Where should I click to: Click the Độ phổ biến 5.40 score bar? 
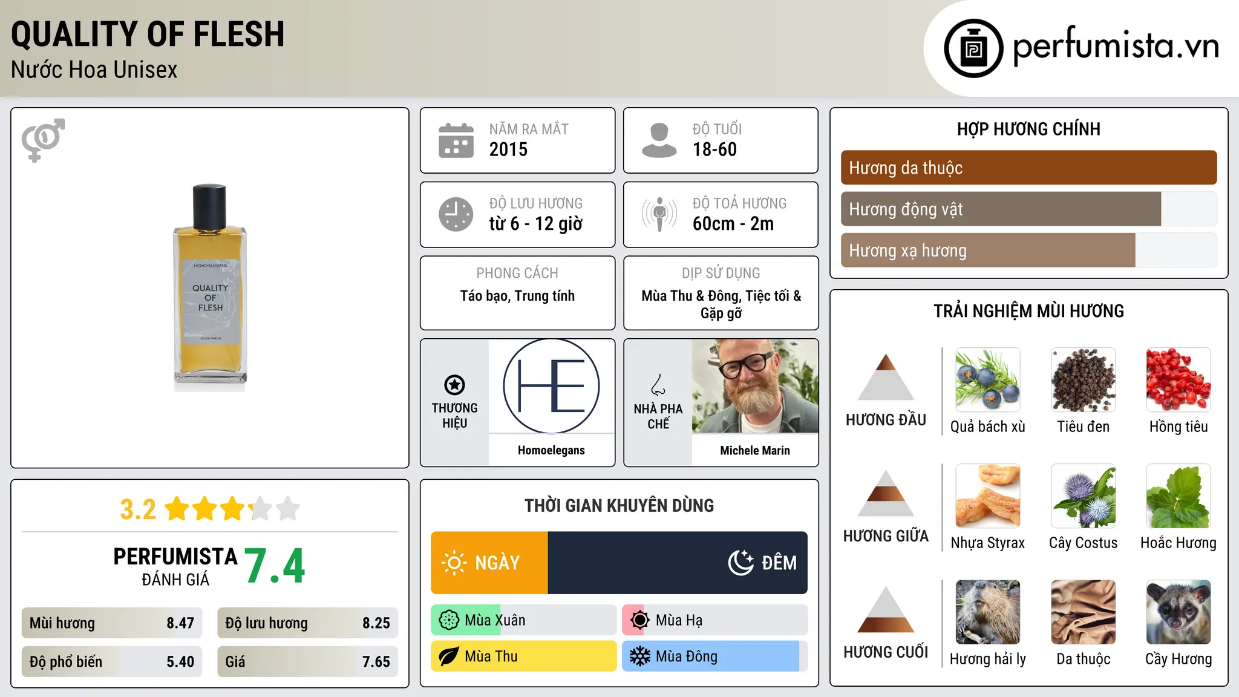[112, 662]
